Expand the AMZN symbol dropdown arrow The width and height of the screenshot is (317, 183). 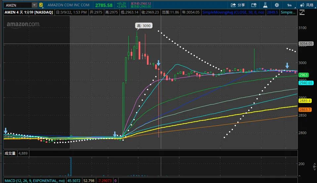click(x=34, y=5)
